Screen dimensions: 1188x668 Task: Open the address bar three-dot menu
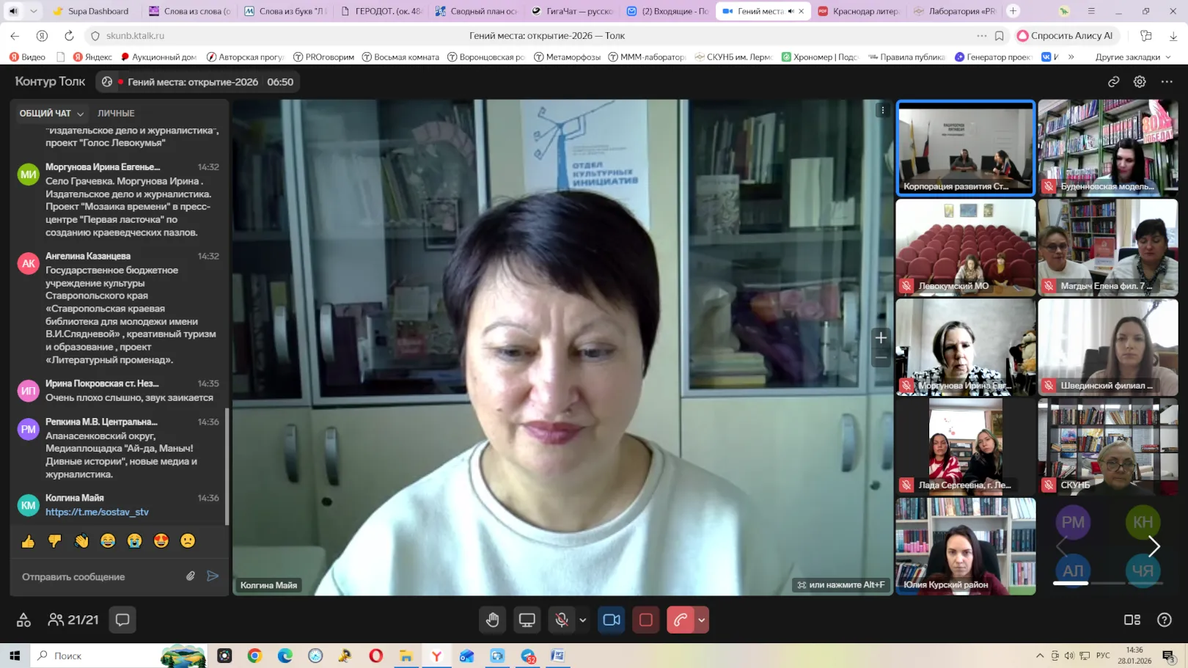(982, 36)
